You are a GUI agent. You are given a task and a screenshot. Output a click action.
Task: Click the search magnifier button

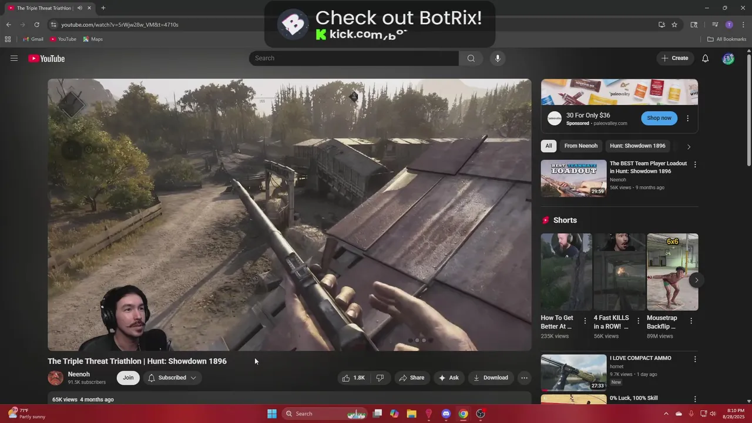(471, 58)
